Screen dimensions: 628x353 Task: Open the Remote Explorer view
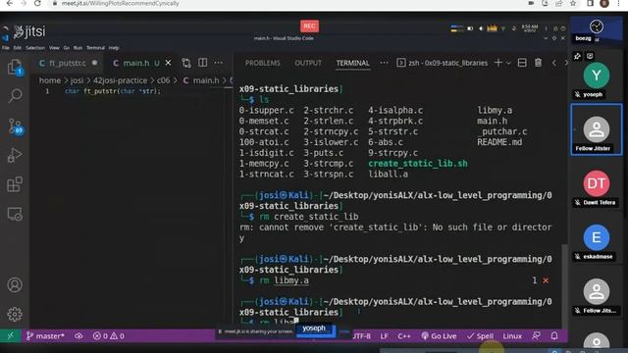coord(15,214)
